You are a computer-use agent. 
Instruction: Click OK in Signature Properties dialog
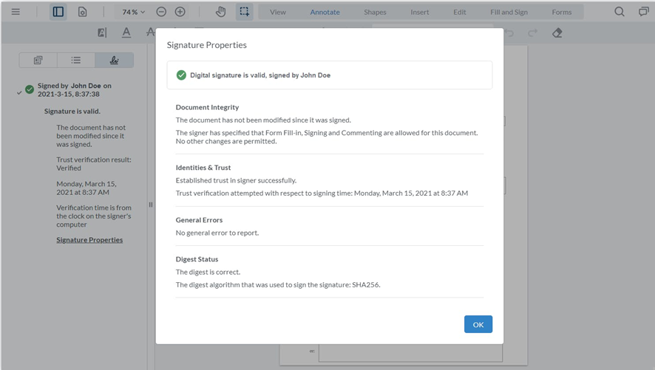coord(478,324)
